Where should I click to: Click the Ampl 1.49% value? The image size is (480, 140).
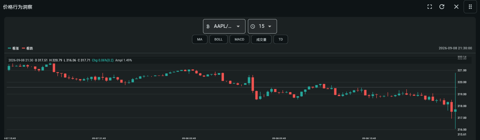124,60
